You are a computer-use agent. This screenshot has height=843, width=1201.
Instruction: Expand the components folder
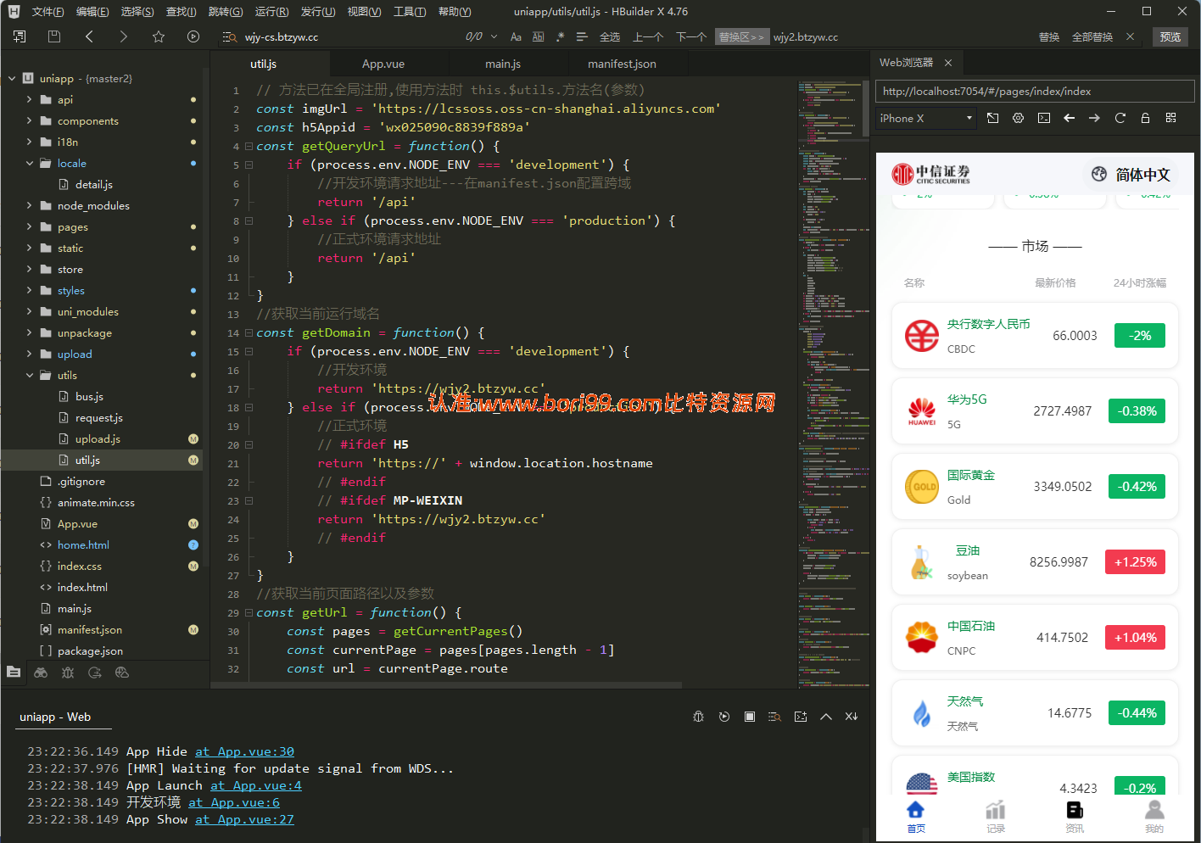[29, 120]
